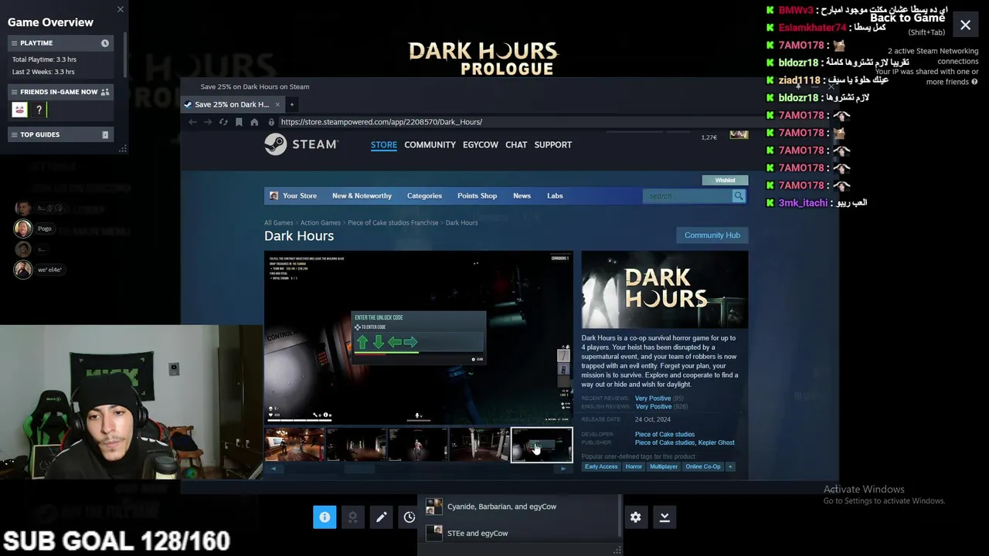Click the thumbnail strip scrollbar handle

click(359, 469)
